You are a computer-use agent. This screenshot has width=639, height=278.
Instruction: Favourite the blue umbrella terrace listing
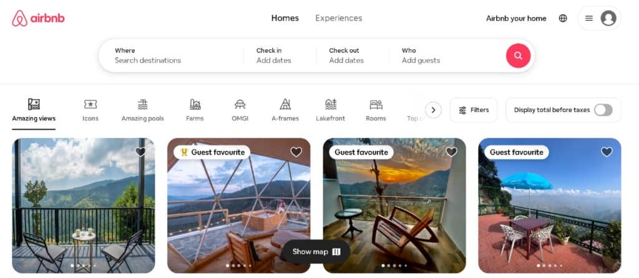tap(607, 152)
